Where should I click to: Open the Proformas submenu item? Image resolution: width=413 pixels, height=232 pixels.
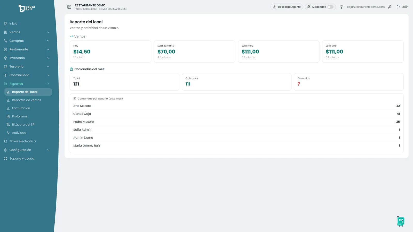tap(28, 117)
